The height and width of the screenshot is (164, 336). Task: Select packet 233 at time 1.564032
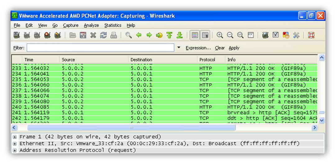pyautogui.click(x=164, y=68)
